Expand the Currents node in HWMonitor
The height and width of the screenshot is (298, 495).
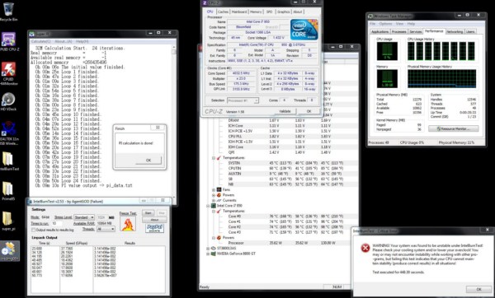[x=214, y=200]
